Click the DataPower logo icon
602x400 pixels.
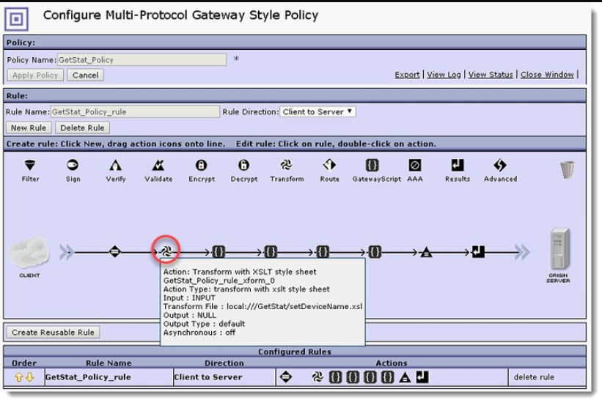click(x=16, y=19)
